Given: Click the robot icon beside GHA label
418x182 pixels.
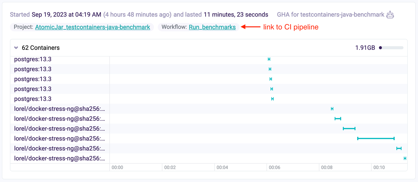Looking at the screenshot, I should click(x=390, y=15).
